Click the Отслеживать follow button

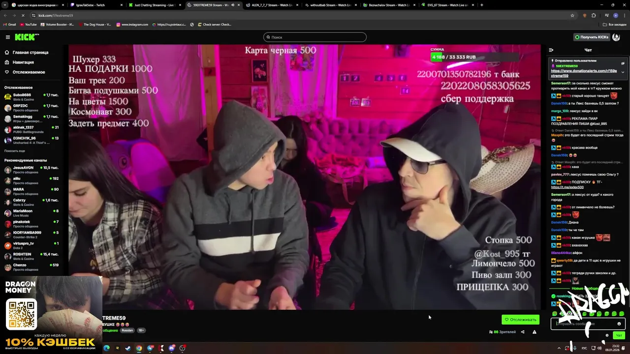point(520,320)
